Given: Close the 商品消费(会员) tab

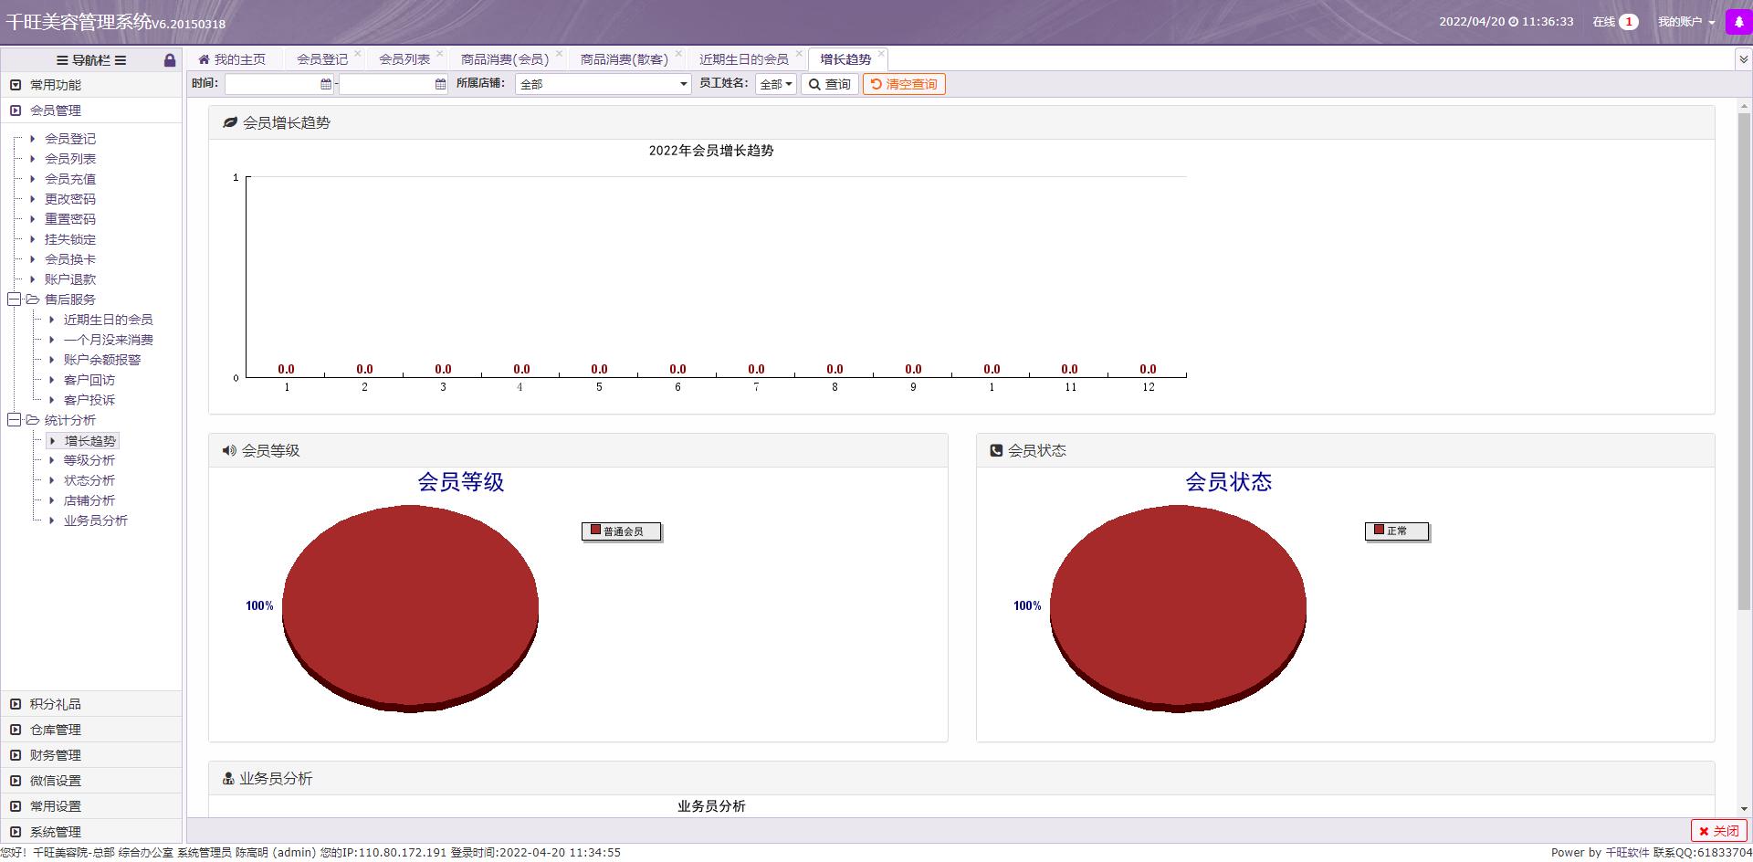Looking at the screenshot, I should (x=559, y=53).
